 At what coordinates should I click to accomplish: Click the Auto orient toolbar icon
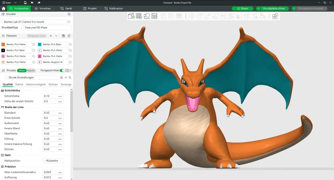pos(147,16)
